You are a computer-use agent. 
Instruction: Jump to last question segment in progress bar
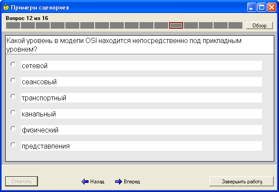(x=235, y=26)
